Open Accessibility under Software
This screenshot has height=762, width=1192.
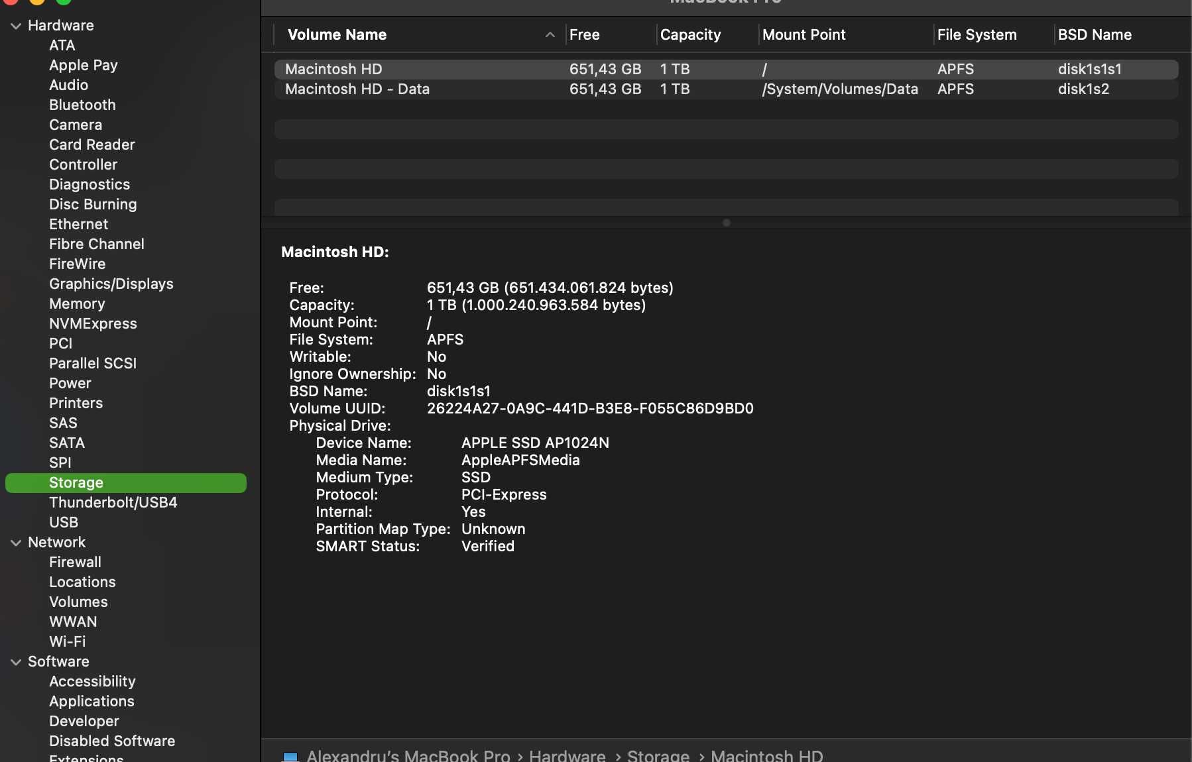pyautogui.click(x=92, y=681)
